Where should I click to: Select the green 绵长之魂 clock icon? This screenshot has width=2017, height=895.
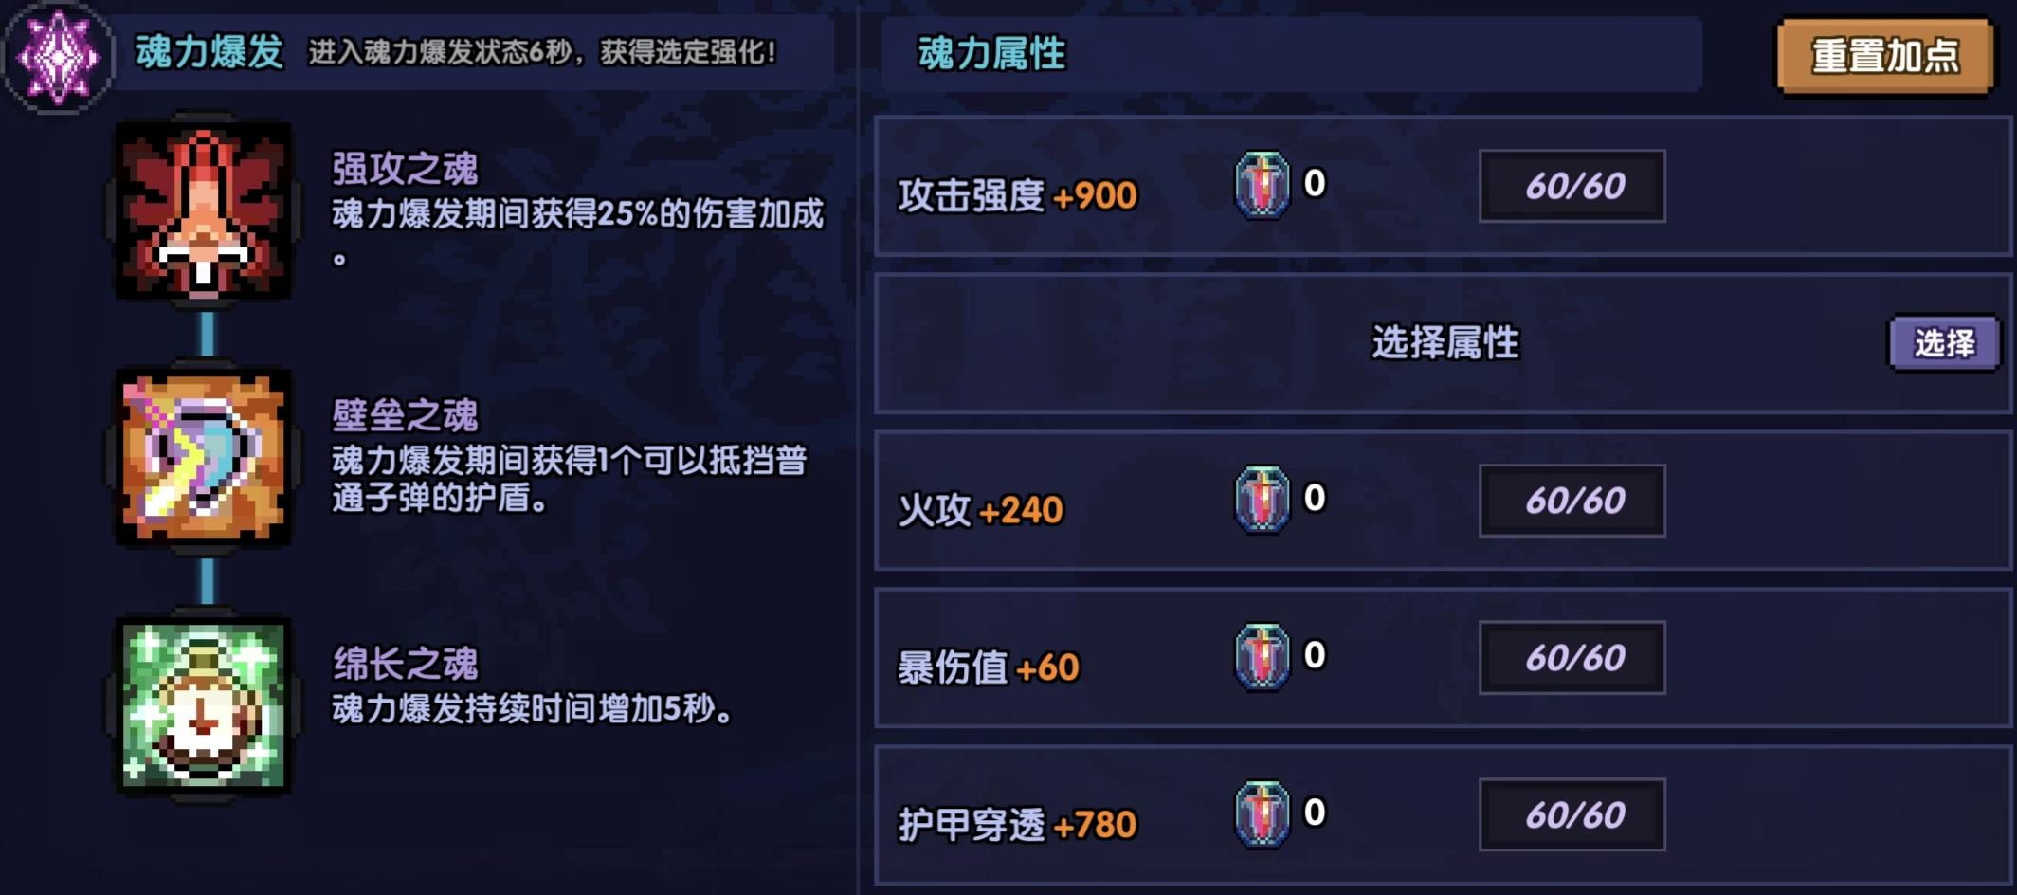tap(203, 705)
